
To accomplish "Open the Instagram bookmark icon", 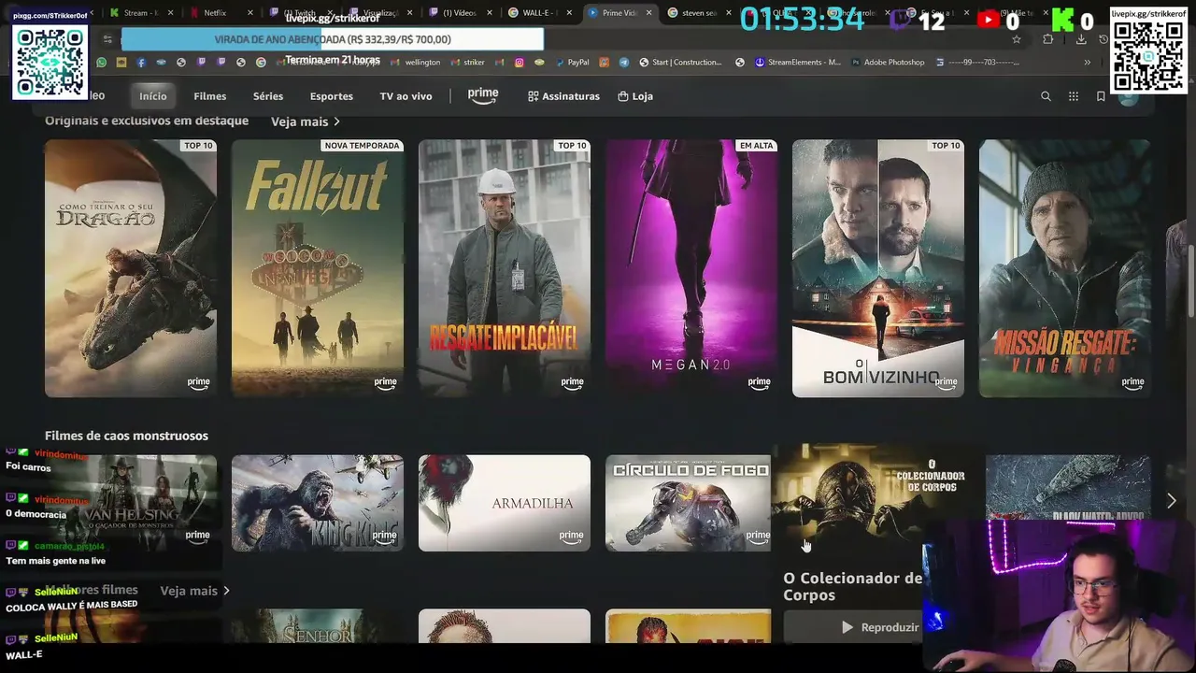I will point(520,63).
